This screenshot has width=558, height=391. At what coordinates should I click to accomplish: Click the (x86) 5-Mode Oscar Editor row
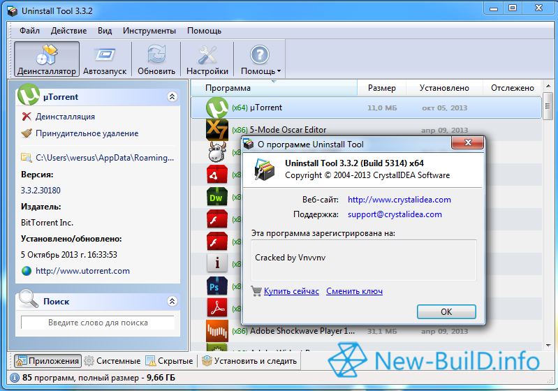pyautogui.click(x=366, y=130)
